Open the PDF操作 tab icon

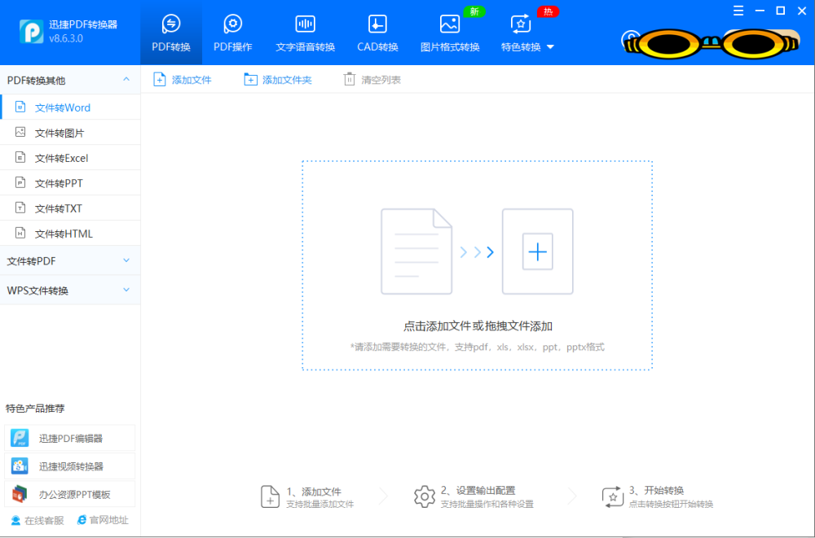click(x=232, y=24)
